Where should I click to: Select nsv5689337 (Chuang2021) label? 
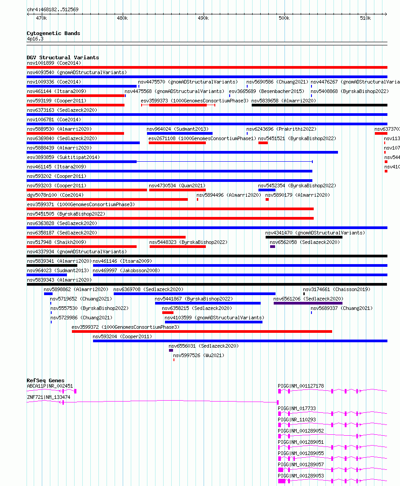[x=342, y=309]
